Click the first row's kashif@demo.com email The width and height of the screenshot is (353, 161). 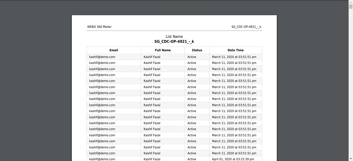(x=102, y=57)
